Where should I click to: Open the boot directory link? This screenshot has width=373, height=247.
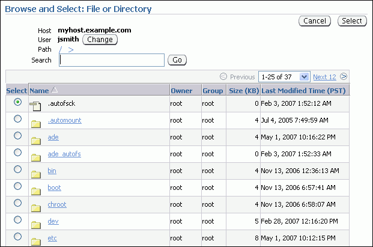pyautogui.click(x=54, y=188)
